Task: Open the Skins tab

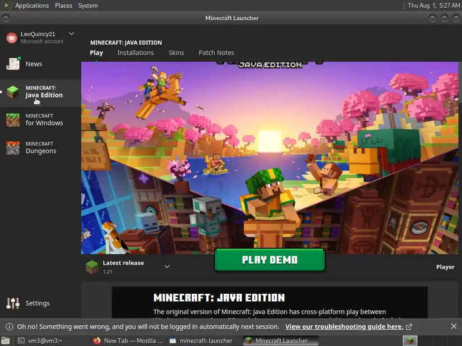Action: click(x=176, y=53)
